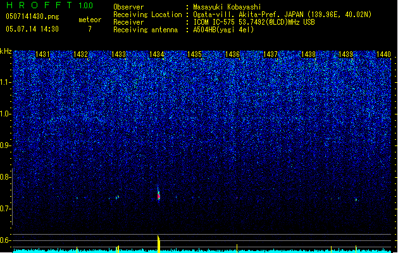Image resolution: width=398 pixels, height=253 pixels.
Task: Click the tall yellow power spike below 1434
Action: [x=159, y=244]
